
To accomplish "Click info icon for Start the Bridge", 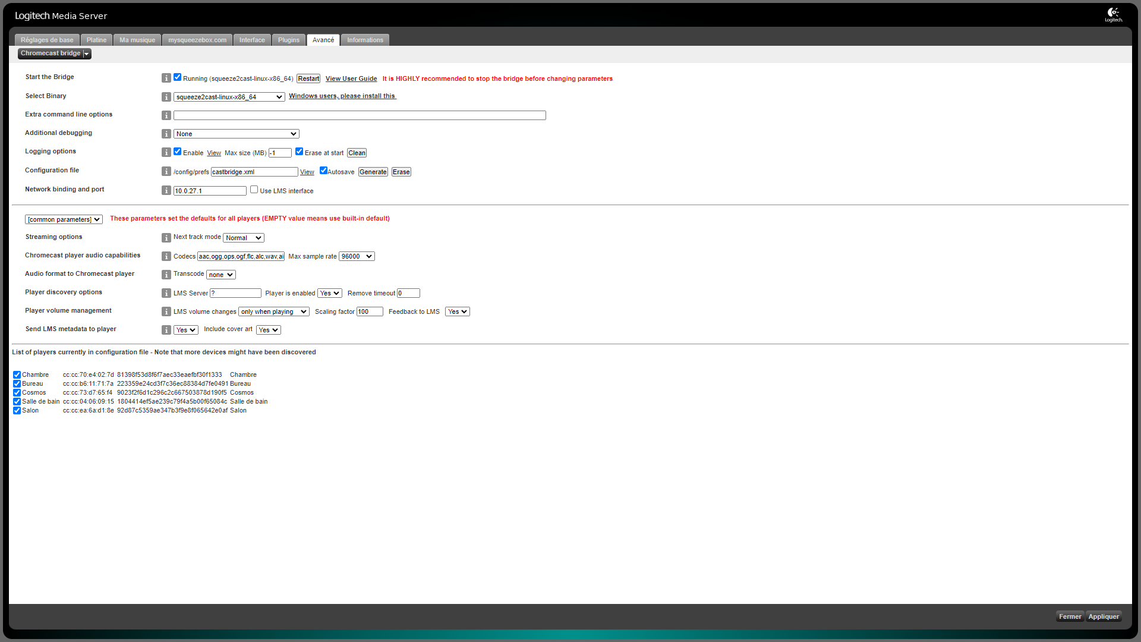I will [x=166, y=78].
